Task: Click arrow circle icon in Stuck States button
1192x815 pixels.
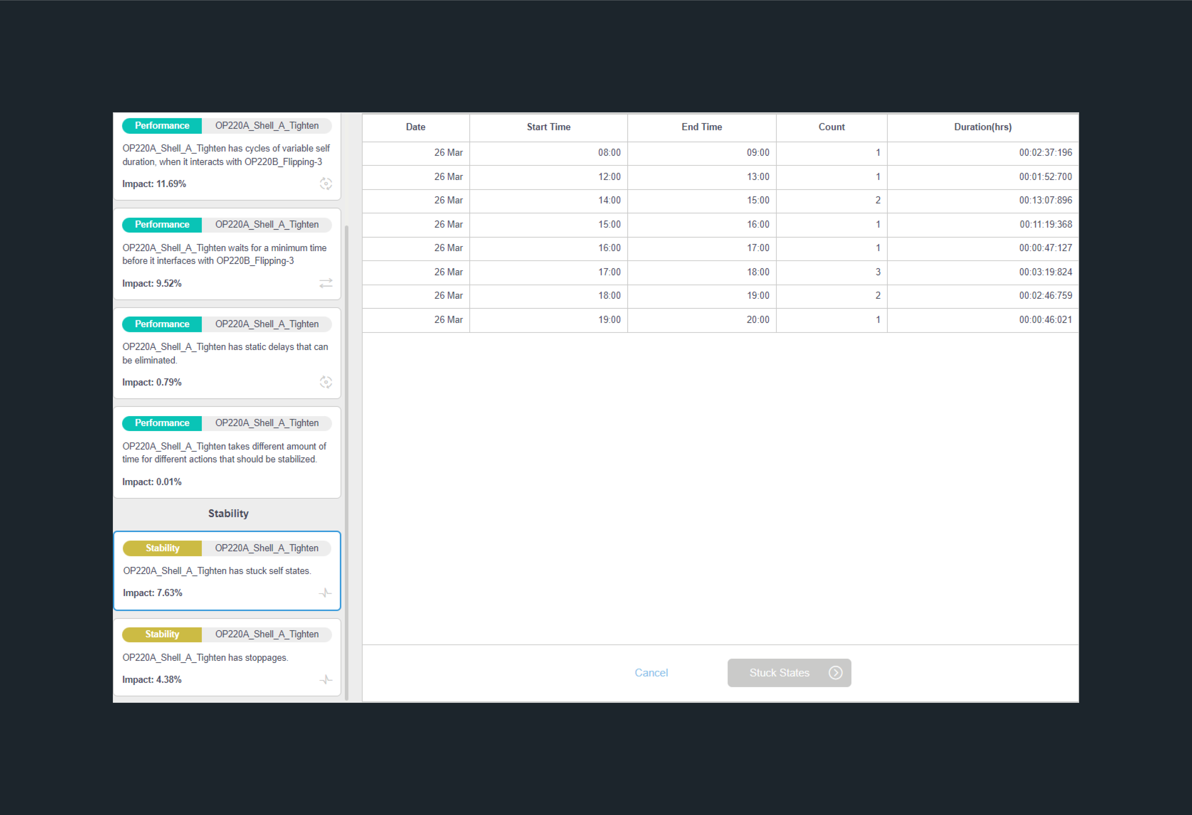Action: [836, 673]
